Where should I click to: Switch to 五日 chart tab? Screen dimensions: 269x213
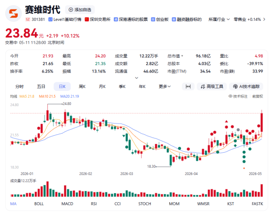41,87
